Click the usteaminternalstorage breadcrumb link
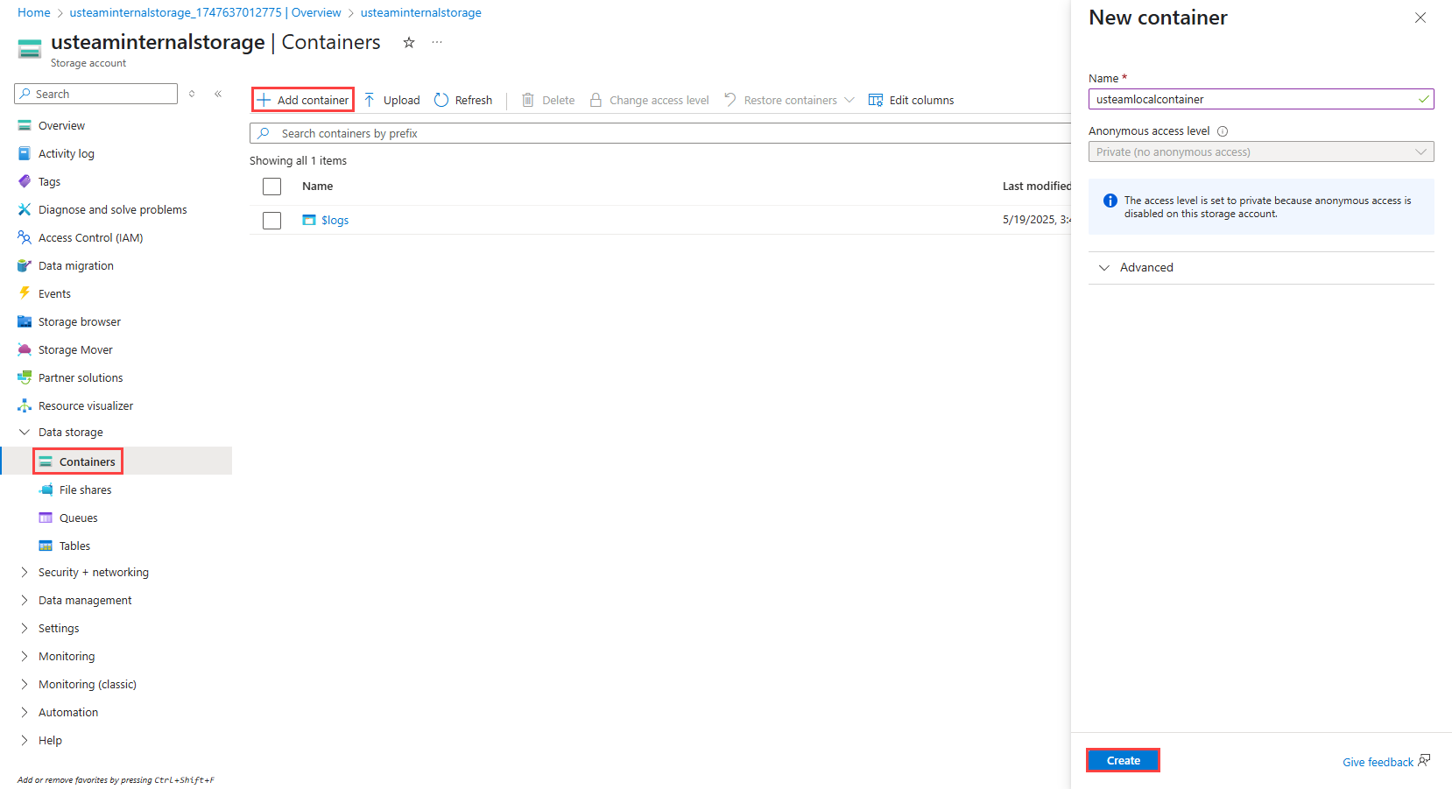The image size is (1452, 789). [421, 12]
